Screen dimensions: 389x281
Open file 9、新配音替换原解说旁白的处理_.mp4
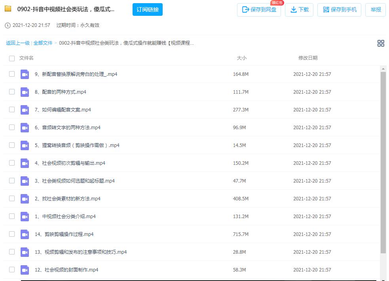click(x=76, y=74)
